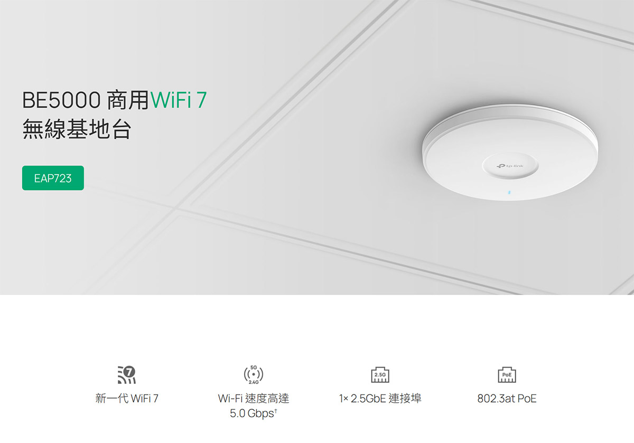Click the 5G/2.4G dual-band wireless icon

[254, 374]
